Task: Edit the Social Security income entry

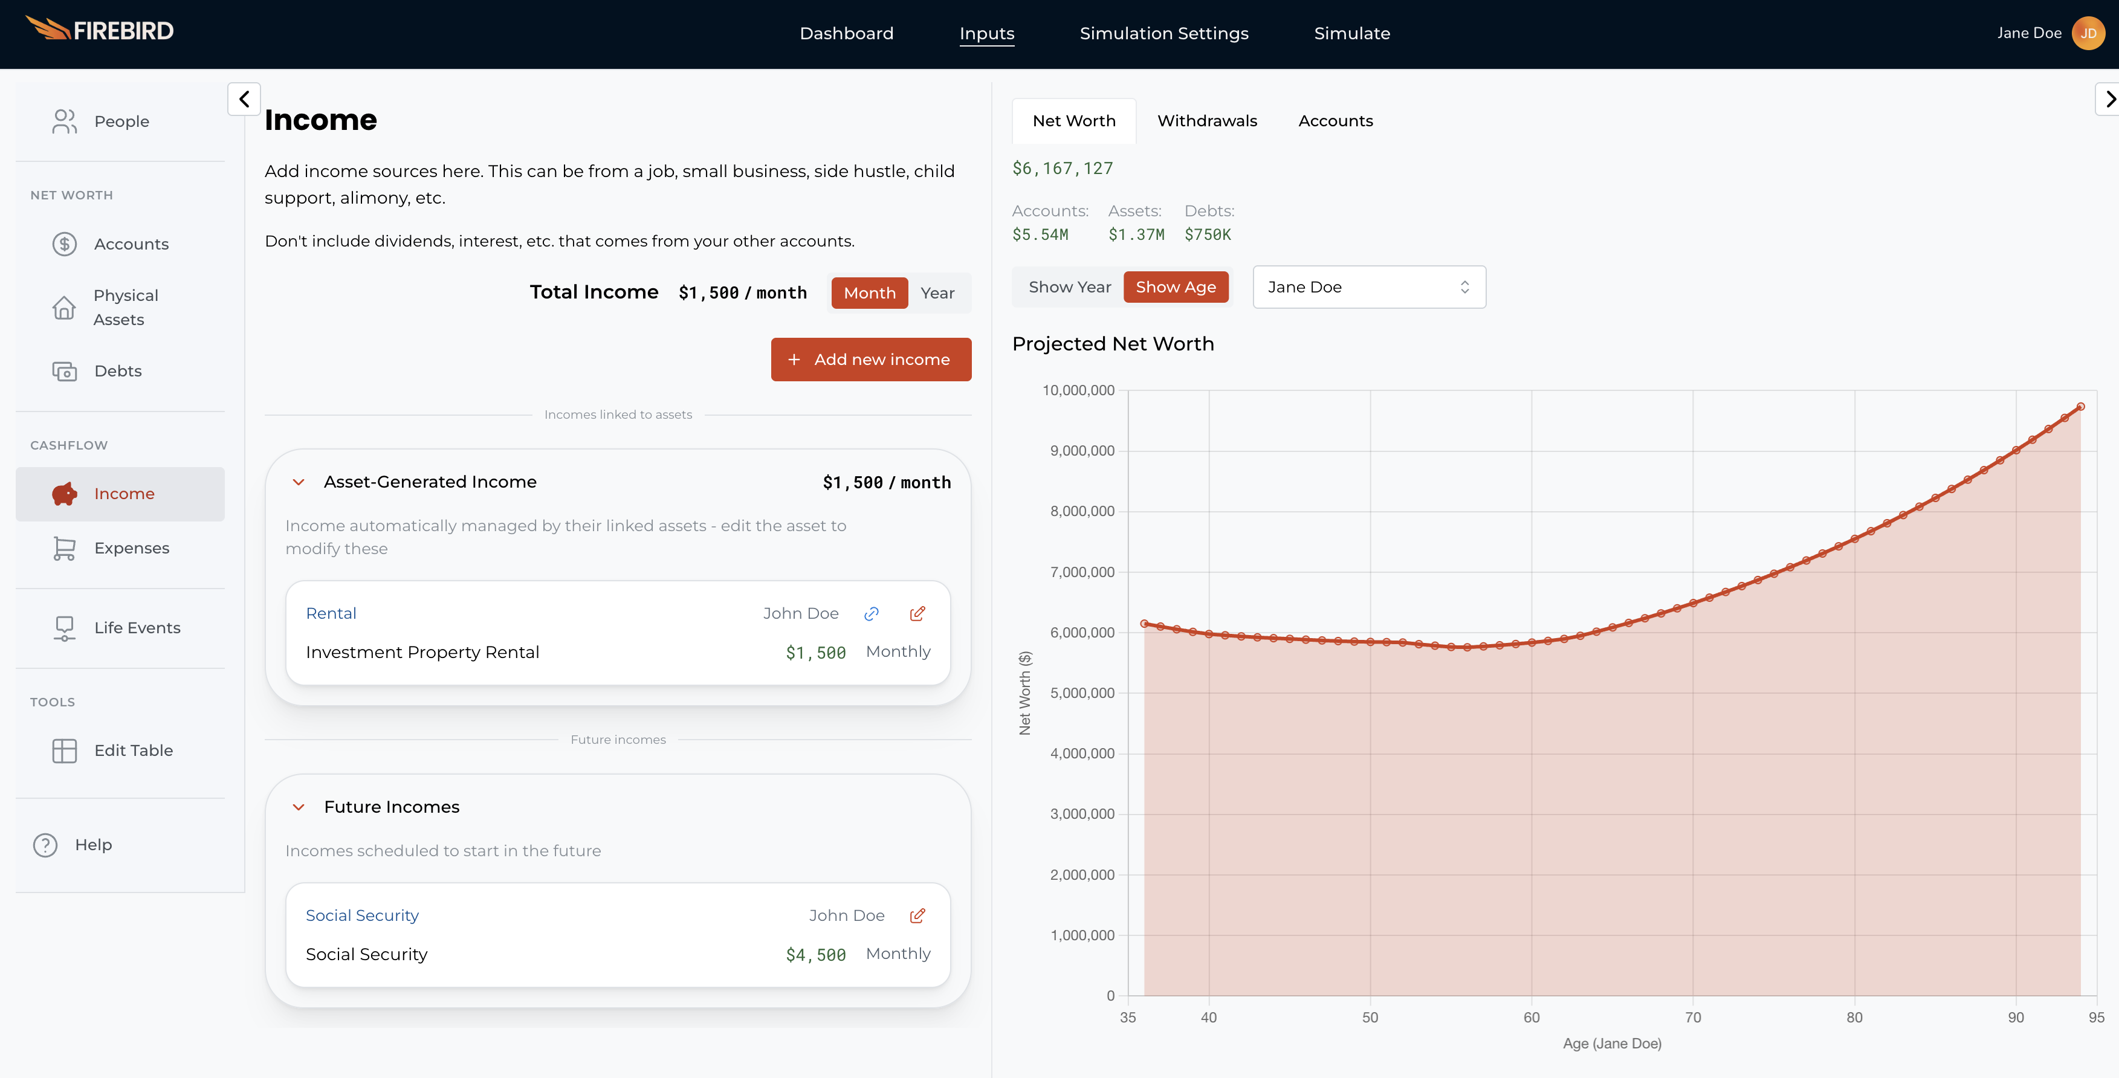Action: coord(917,915)
